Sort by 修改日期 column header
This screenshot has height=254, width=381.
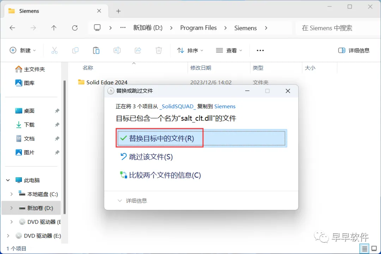click(200, 68)
